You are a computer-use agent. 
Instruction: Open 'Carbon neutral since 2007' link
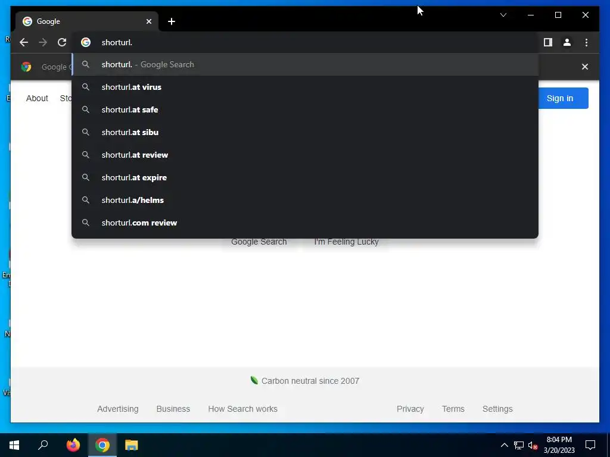(310, 381)
